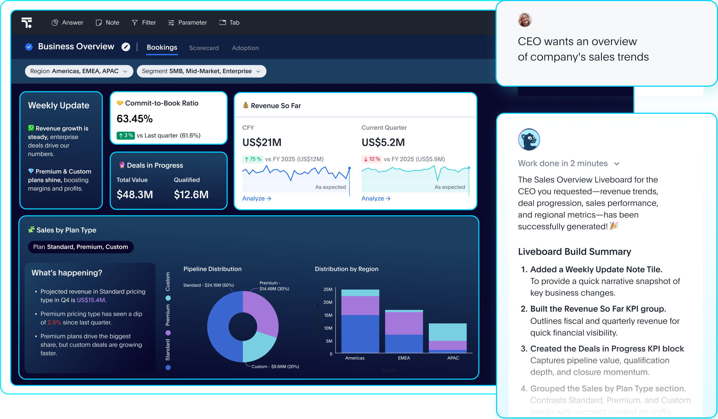This screenshot has height=419, width=718.
Task: Click the Distribution by Region chart title
Action: point(346,269)
